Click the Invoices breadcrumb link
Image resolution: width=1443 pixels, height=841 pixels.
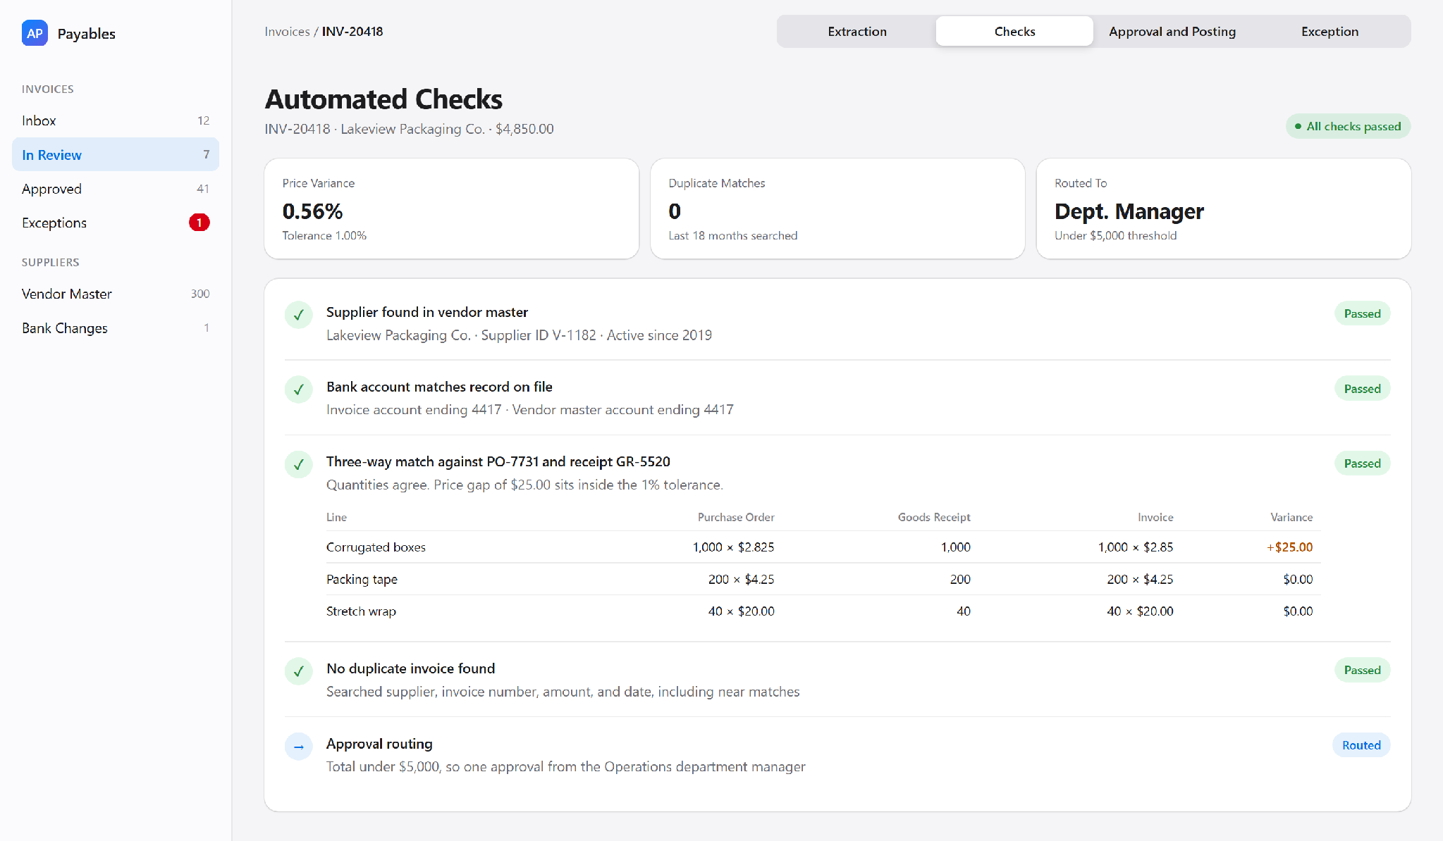287,32
